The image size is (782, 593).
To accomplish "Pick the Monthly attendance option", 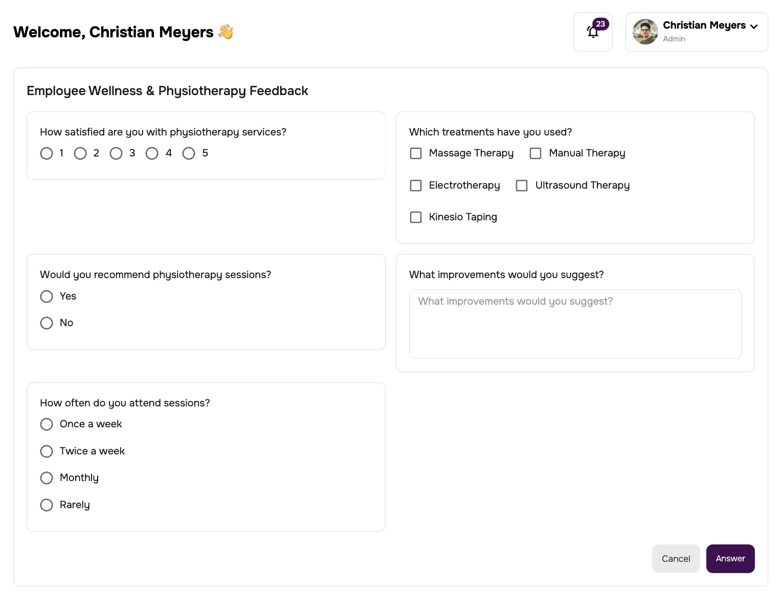I will [47, 477].
